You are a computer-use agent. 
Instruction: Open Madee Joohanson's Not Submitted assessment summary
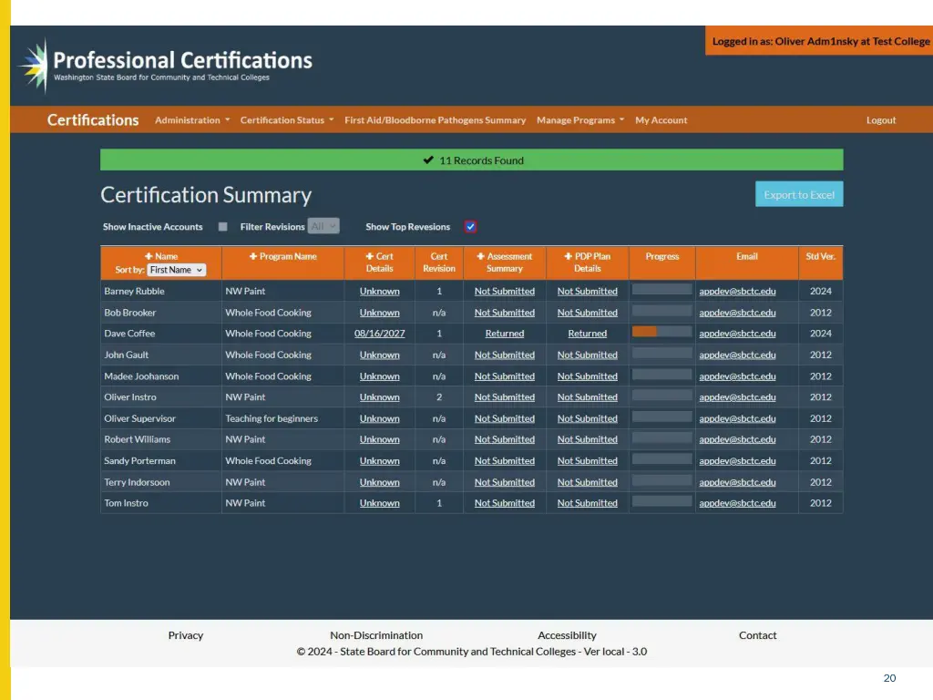[505, 376]
